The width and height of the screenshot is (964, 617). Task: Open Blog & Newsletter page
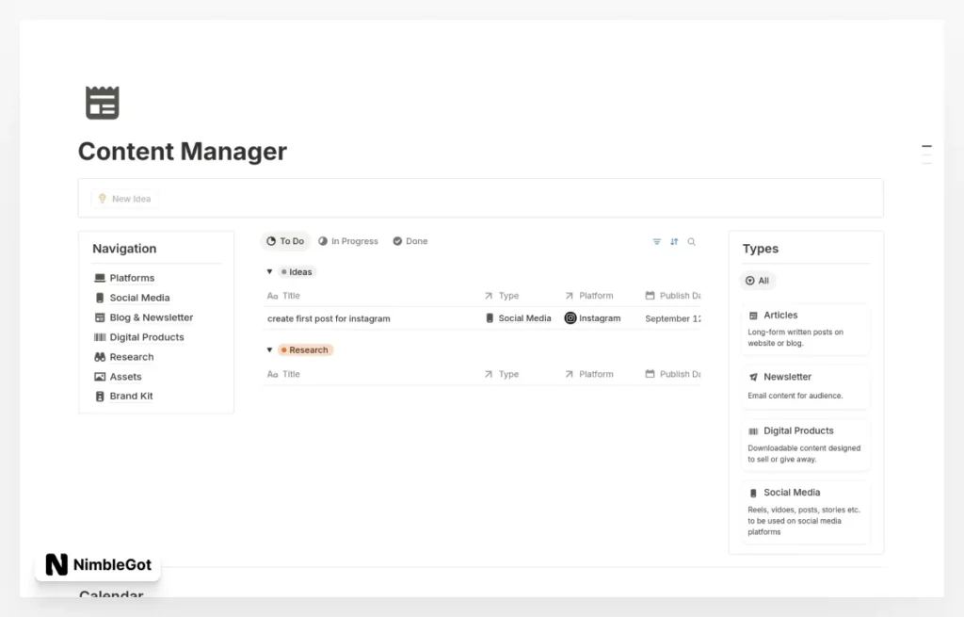pyautogui.click(x=152, y=317)
